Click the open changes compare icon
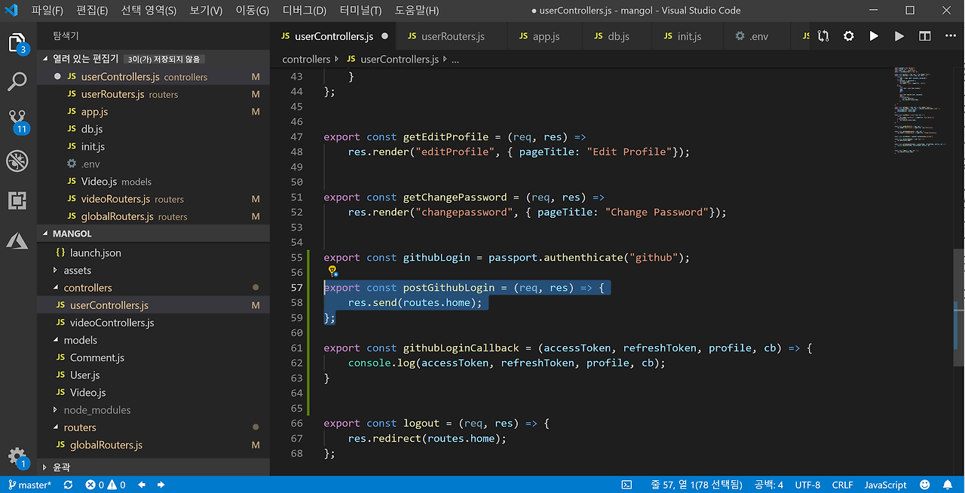 (823, 36)
